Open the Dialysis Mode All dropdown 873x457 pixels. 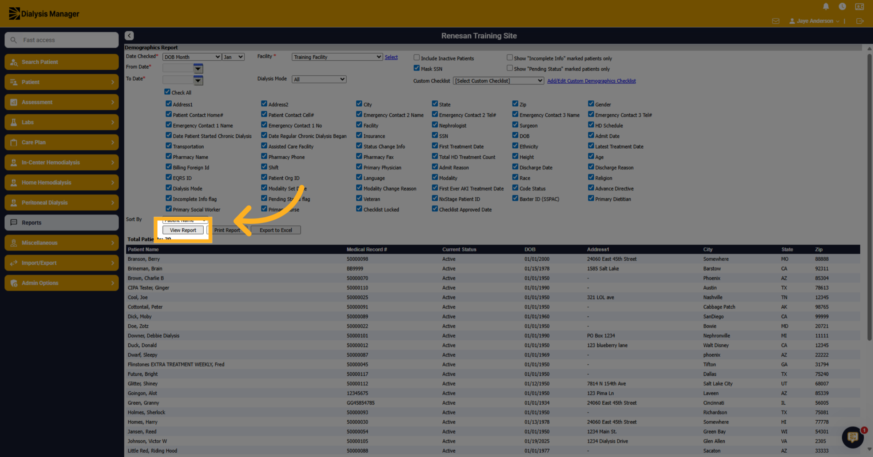point(319,79)
